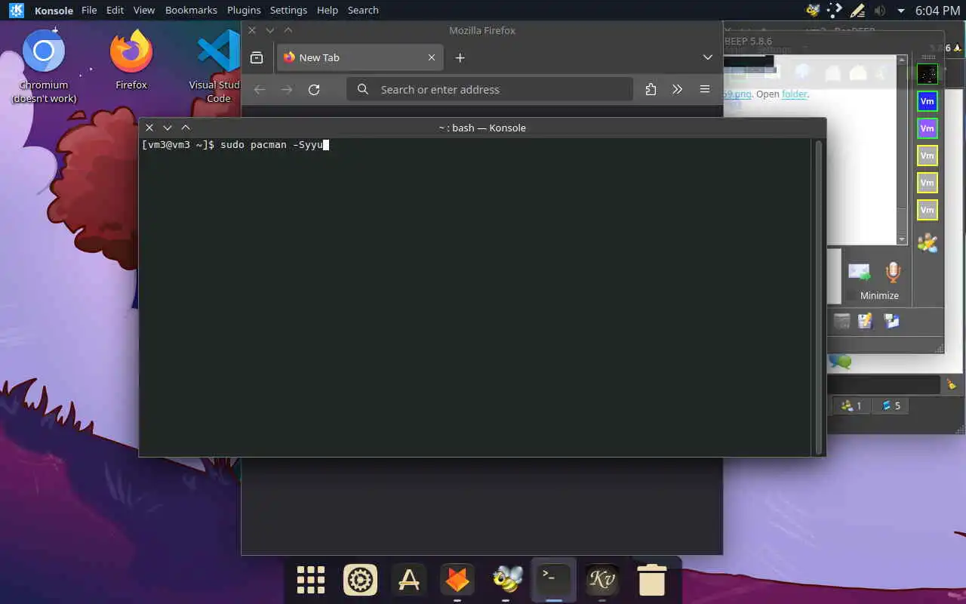Select the black starry avatar in BeeBEEP
The height and width of the screenshot is (604, 966).
pos(928,74)
